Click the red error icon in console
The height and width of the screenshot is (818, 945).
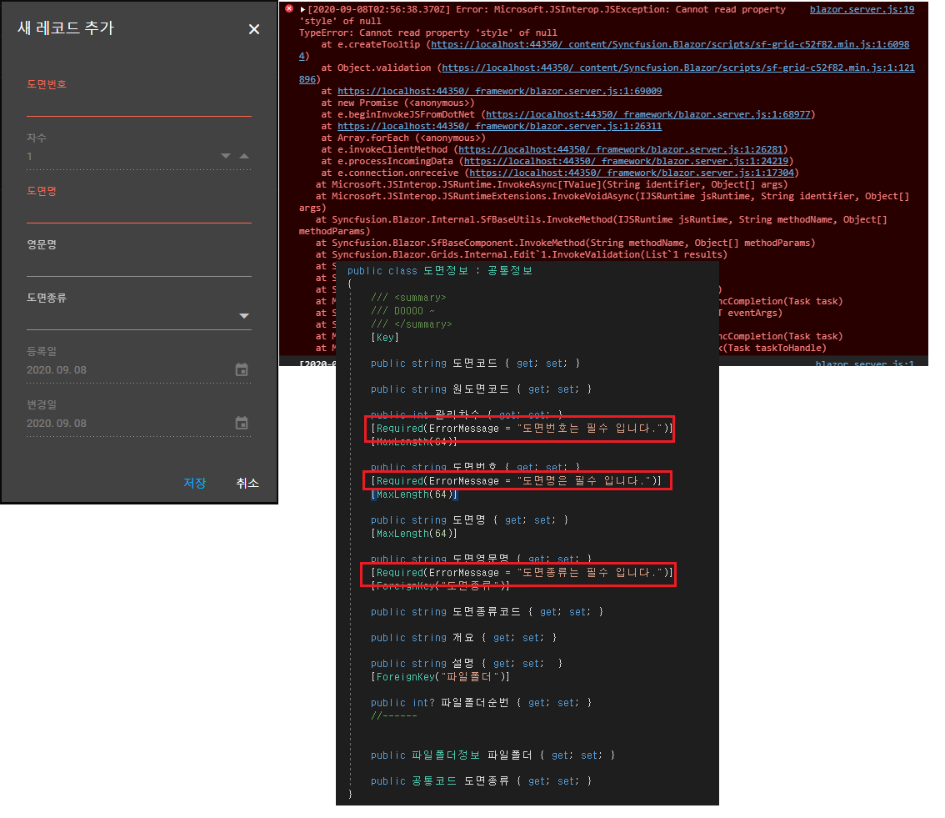(x=289, y=9)
